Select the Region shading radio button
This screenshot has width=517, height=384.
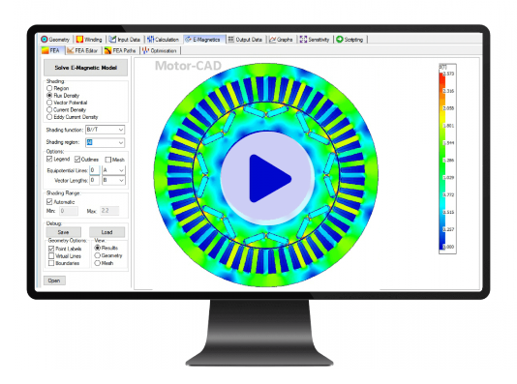pyautogui.click(x=49, y=88)
